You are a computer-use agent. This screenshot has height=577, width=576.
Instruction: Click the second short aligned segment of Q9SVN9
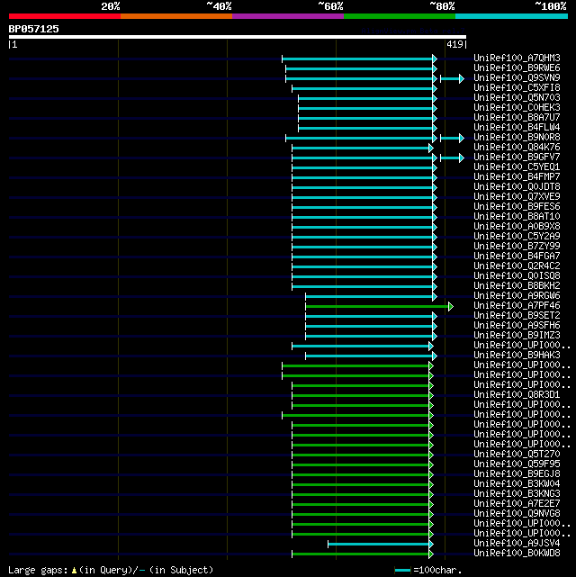point(452,78)
